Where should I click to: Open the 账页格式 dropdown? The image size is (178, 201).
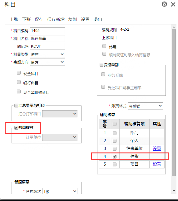click(145, 106)
